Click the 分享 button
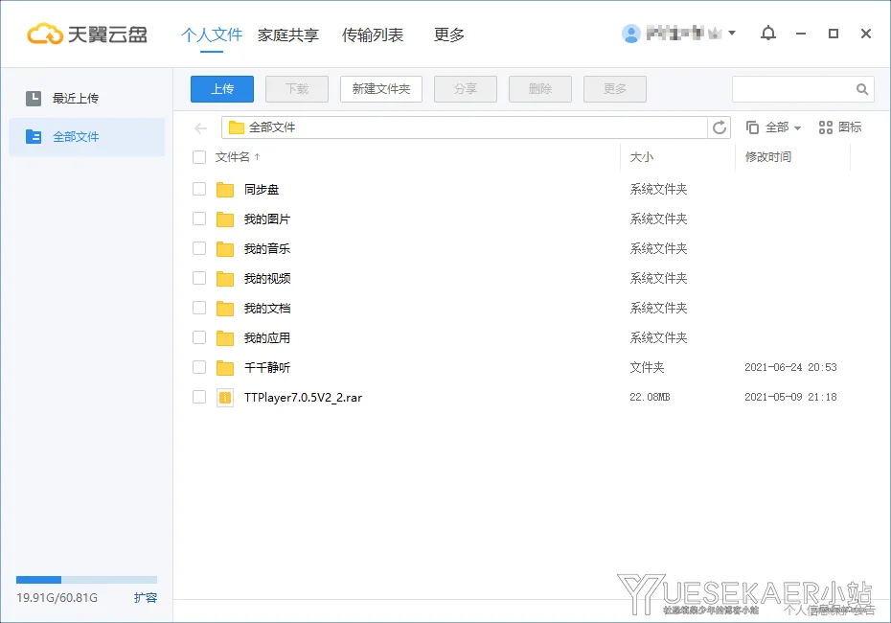The image size is (891, 623). pyautogui.click(x=466, y=89)
